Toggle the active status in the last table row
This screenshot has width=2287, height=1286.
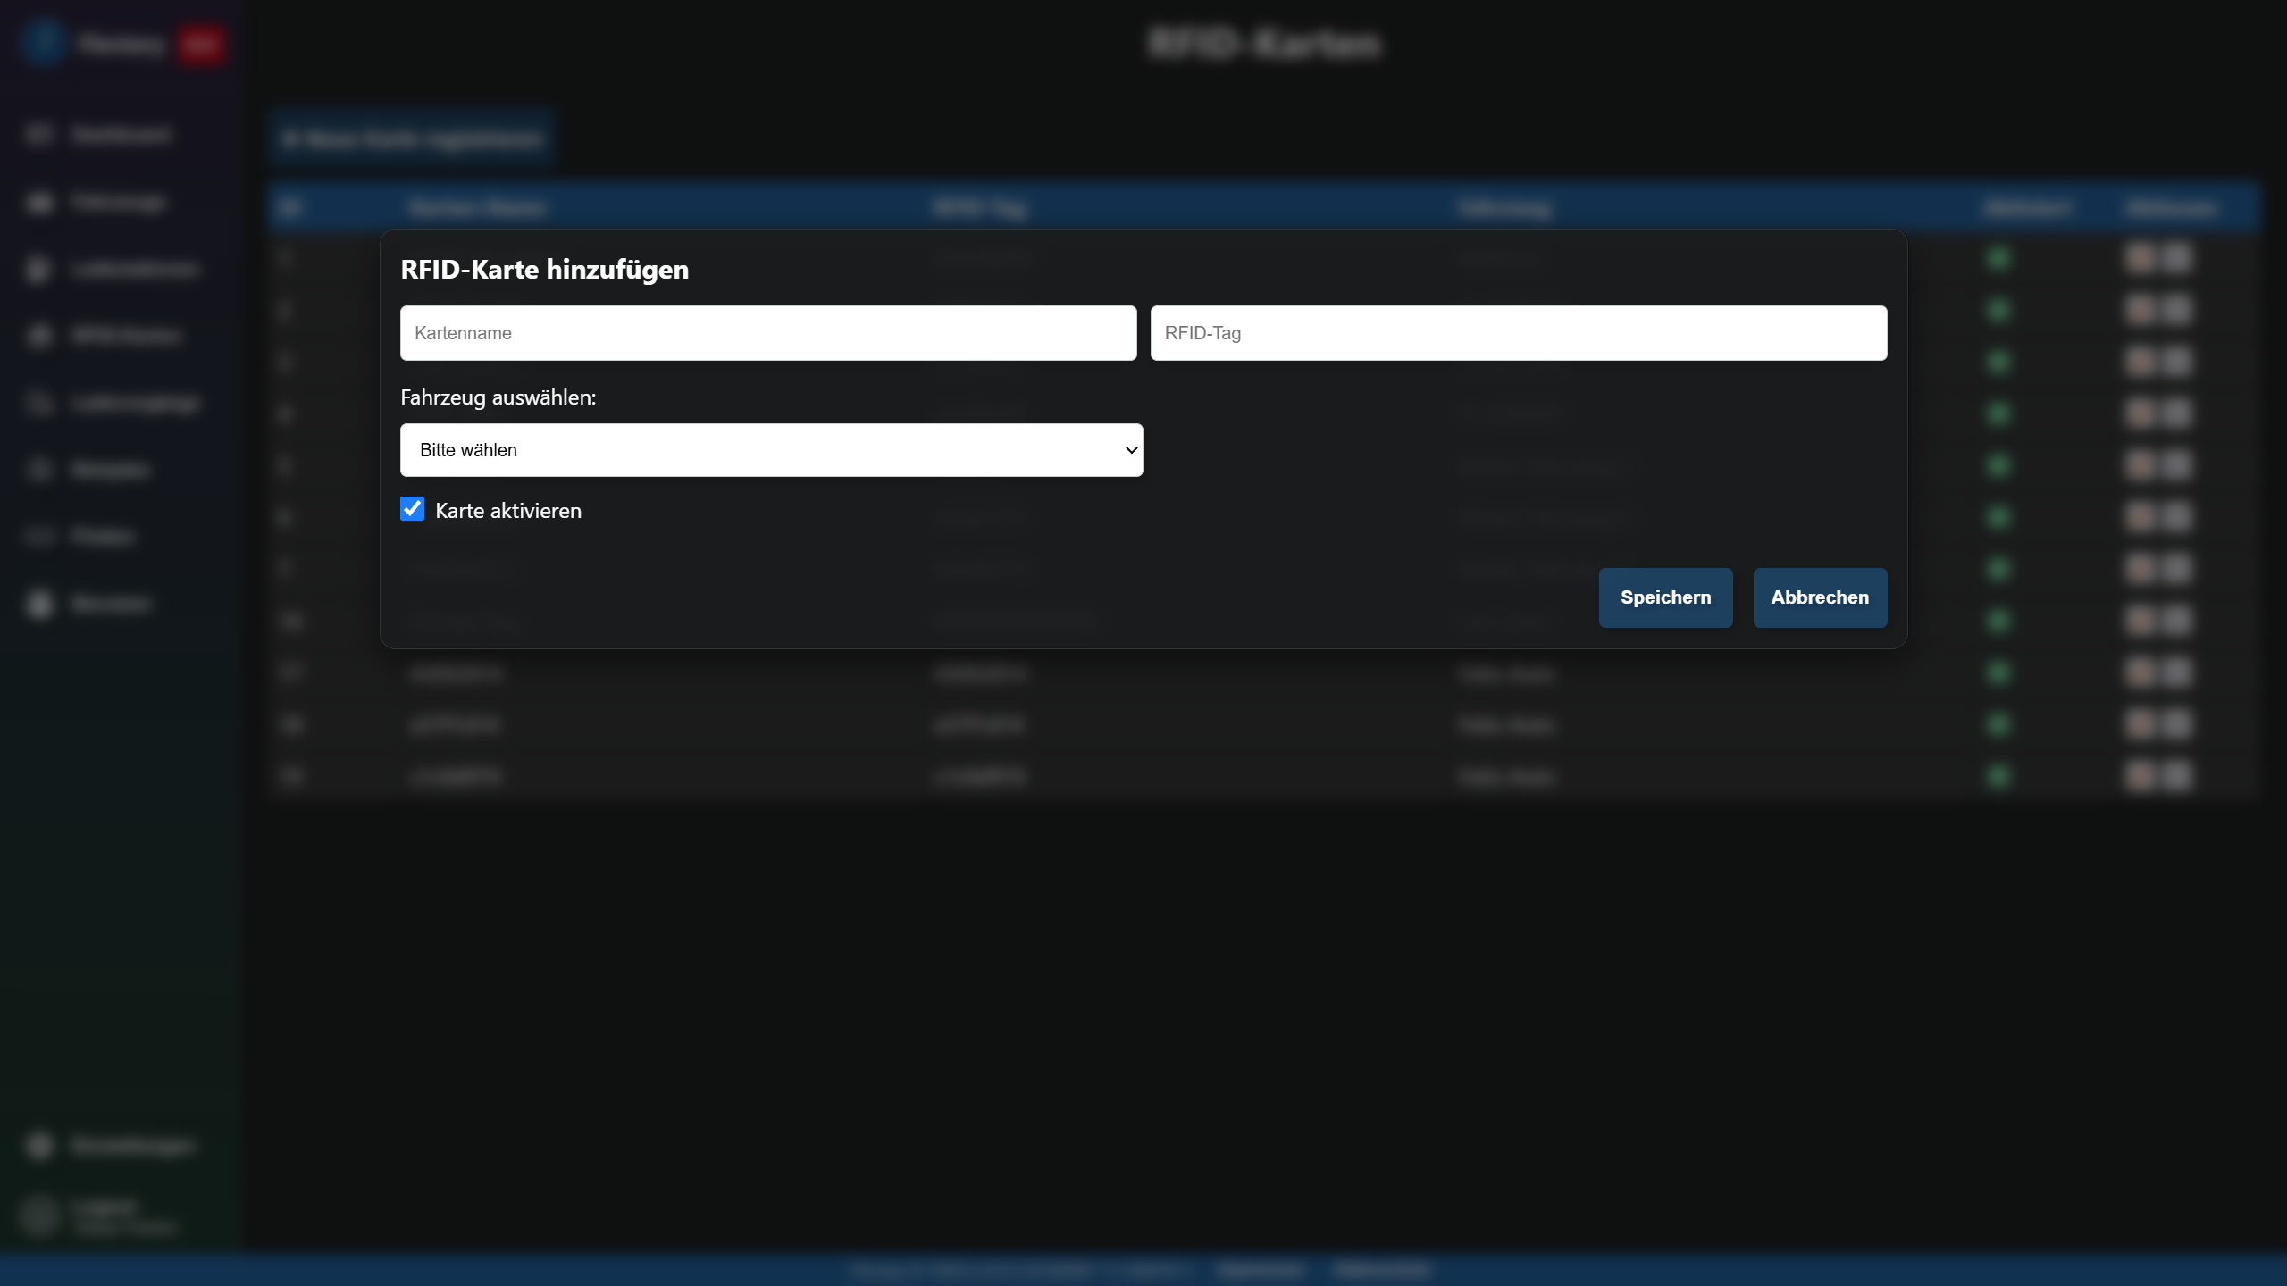tap(1999, 776)
